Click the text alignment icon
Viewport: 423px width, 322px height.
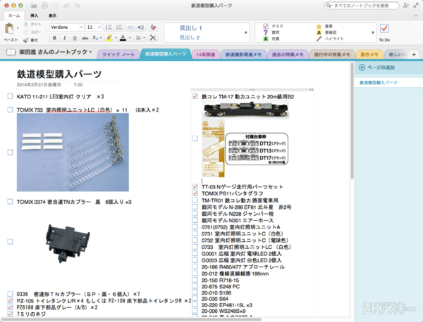139,38
